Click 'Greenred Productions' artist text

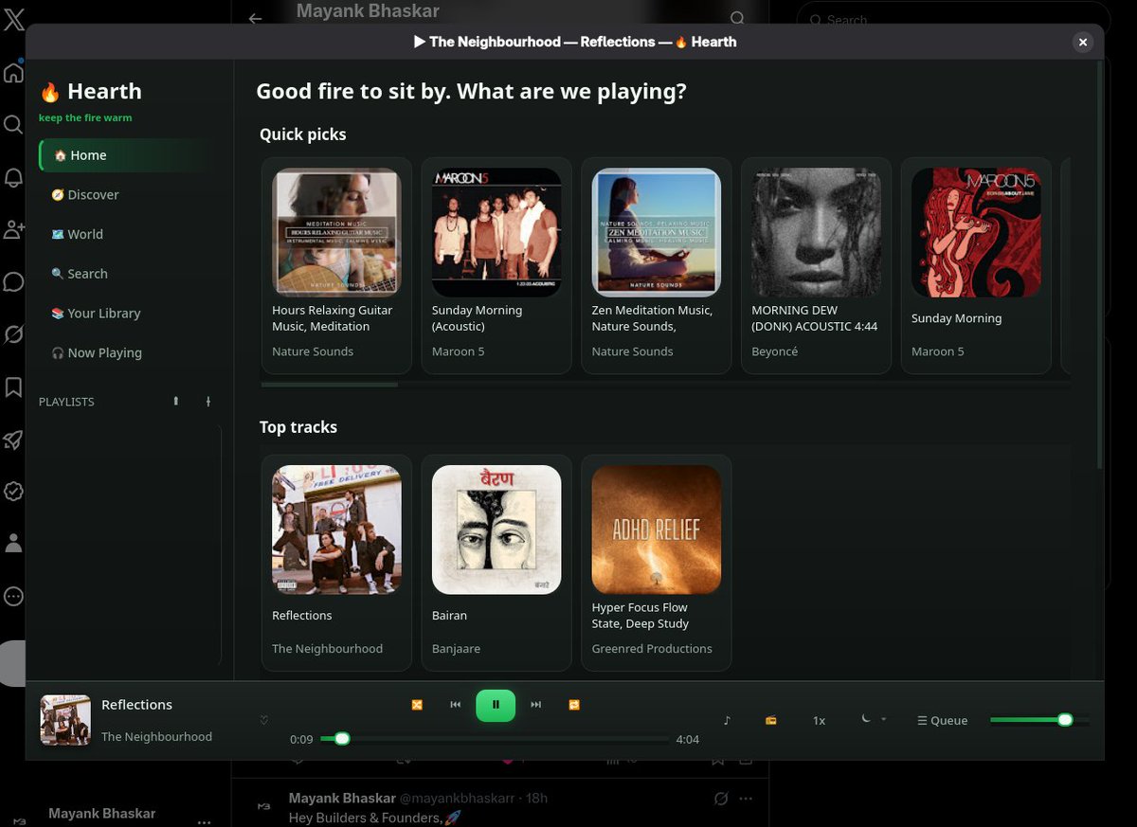[652, 649]
